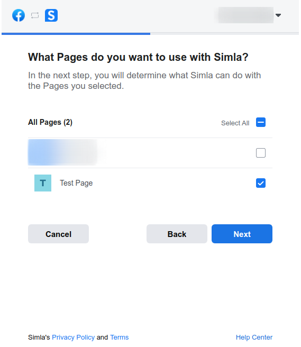Click the blue Simla S logo

pos(51,15)
